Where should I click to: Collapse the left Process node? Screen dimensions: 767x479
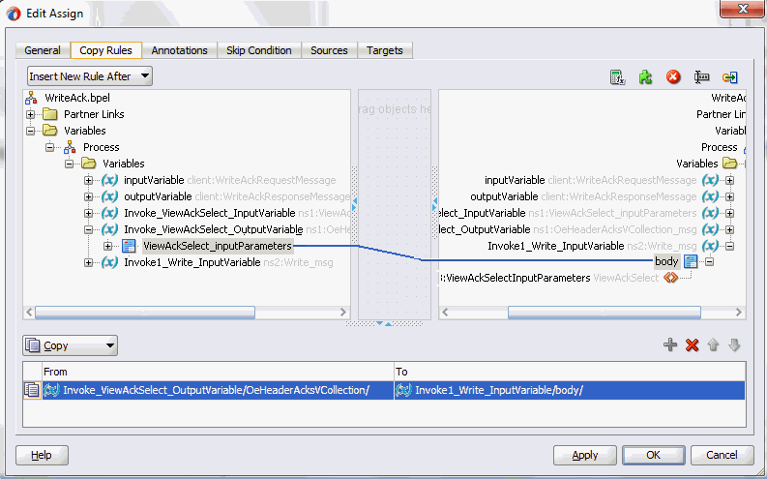coord(49,147)
